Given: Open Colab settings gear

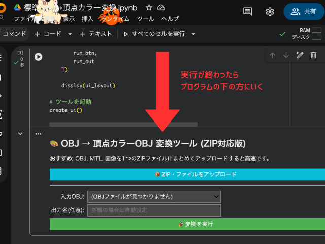Looking at the screenshot, I should coord(270,11).
